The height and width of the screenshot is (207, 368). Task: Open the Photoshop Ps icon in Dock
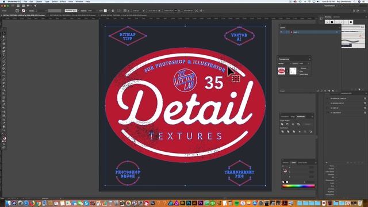coord(189,203)
